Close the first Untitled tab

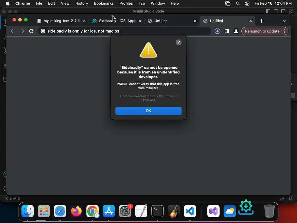195,21
